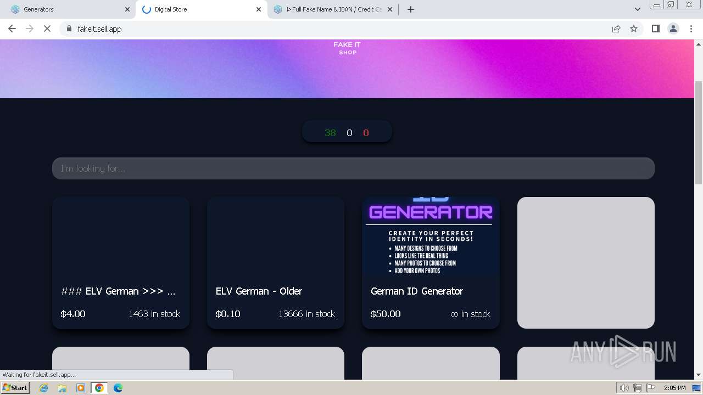Click the 13666 in stock label
703x395 pixels.
[x=306, y=314]
